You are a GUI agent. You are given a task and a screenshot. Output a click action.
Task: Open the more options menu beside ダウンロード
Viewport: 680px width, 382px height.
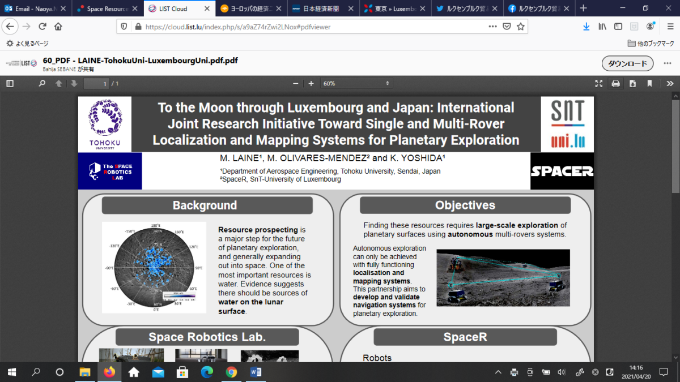666,63
